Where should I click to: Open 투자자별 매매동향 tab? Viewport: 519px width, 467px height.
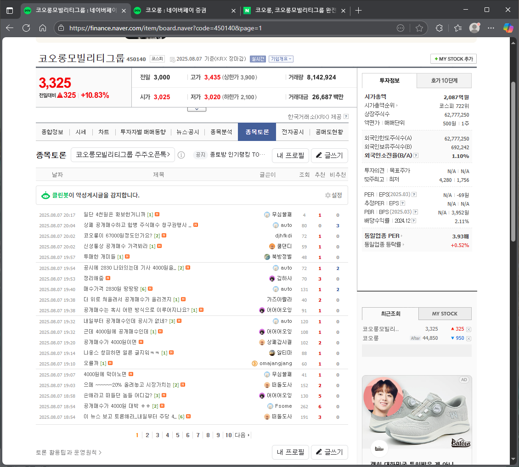(143, 132)
